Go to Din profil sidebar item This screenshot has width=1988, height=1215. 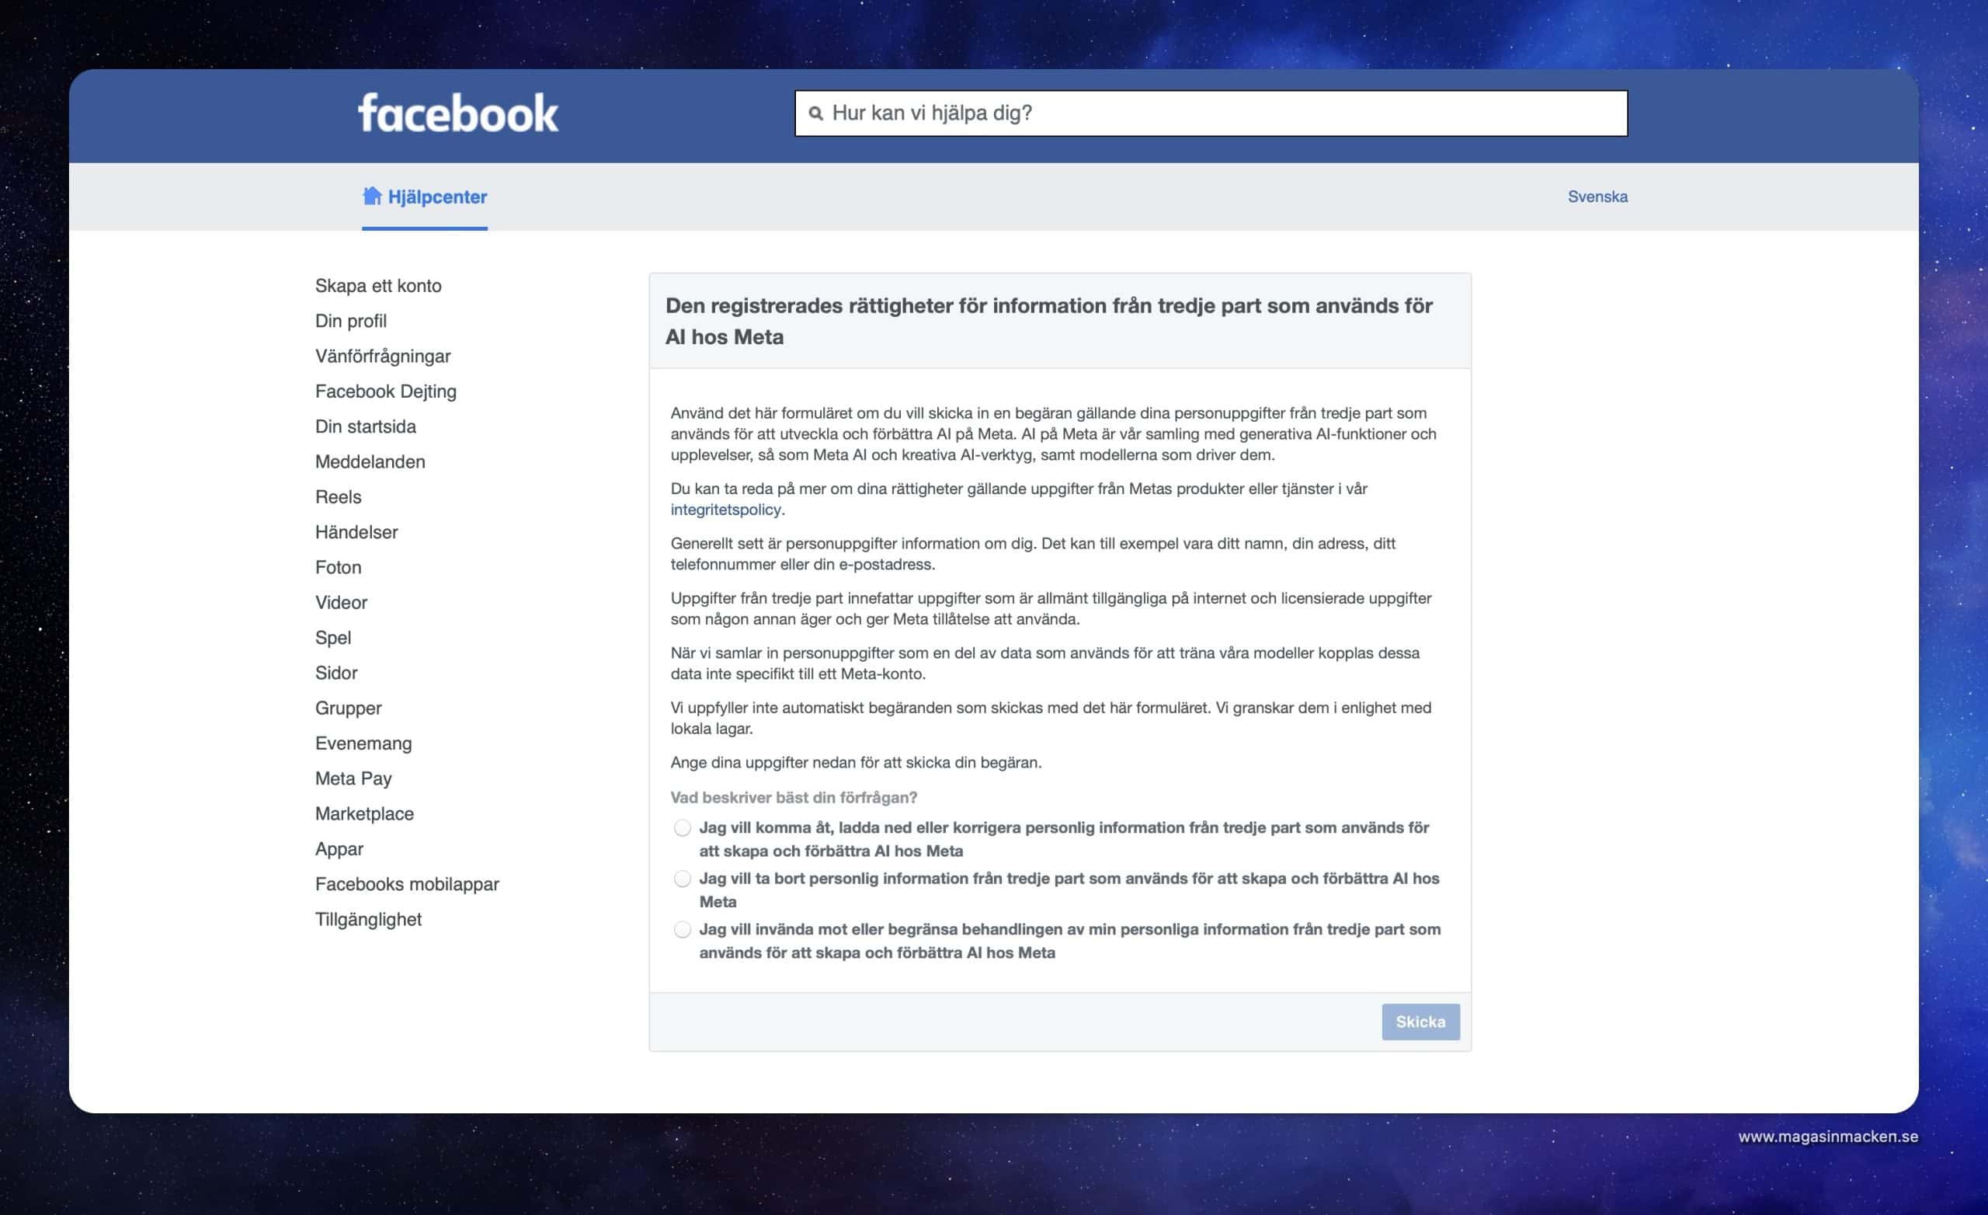(x=350, y=321)
